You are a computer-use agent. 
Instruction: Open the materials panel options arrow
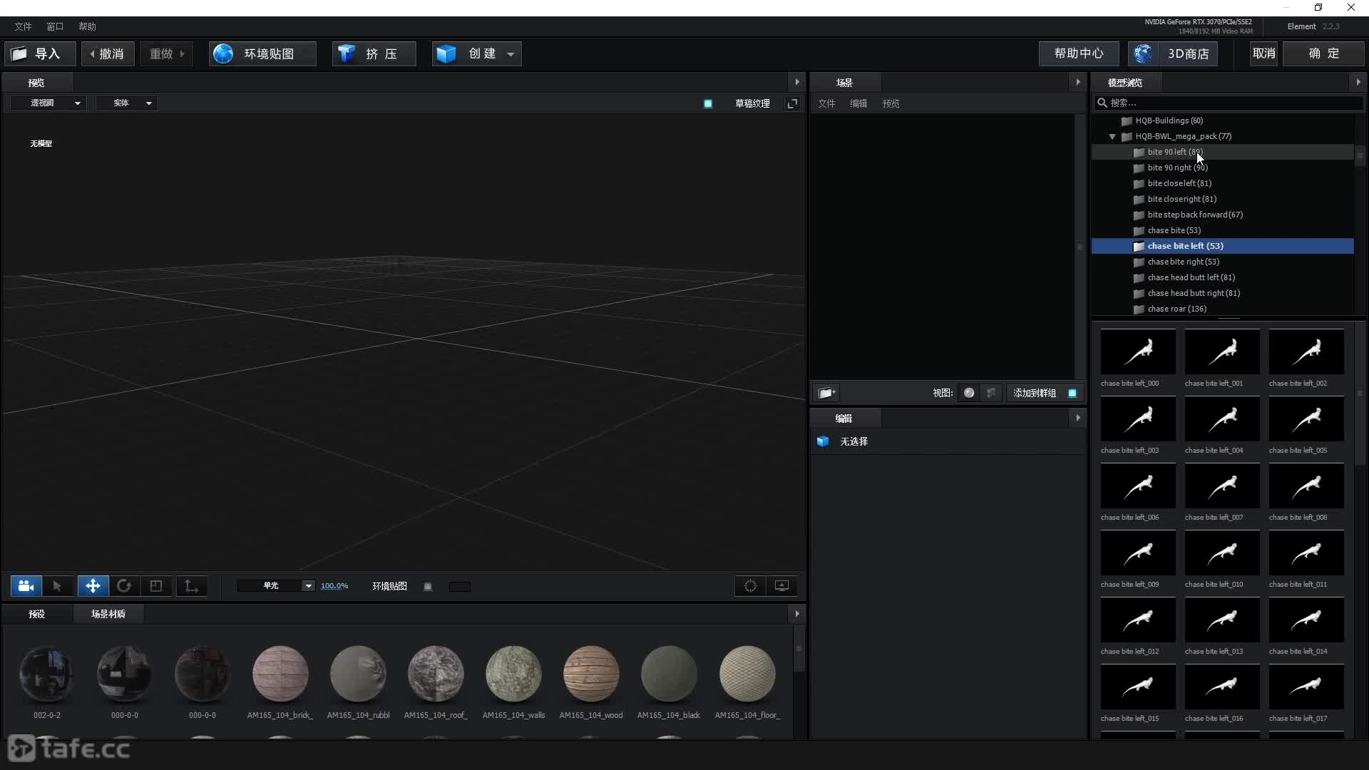[797, 614]
